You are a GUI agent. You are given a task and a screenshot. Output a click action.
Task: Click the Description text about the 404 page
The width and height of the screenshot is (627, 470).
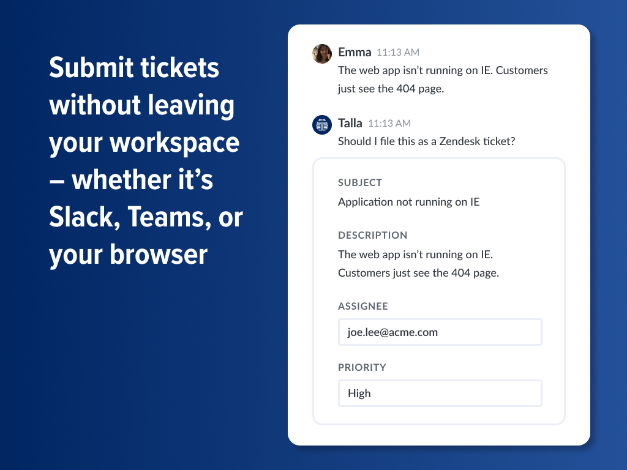pyautogui.click(x=418, y=264)
